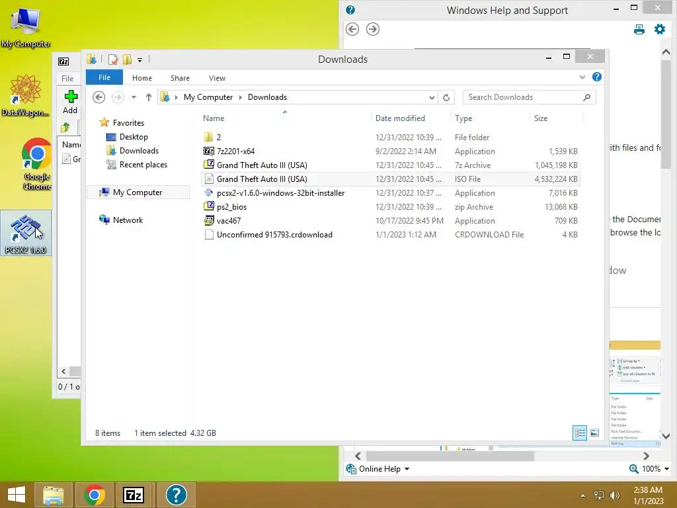Expand the ribbon with the chevron
677x508 pixels.
tap(582, 77)
